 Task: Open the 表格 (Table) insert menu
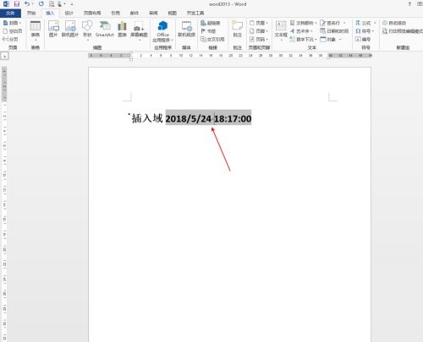tap(36, 30)
